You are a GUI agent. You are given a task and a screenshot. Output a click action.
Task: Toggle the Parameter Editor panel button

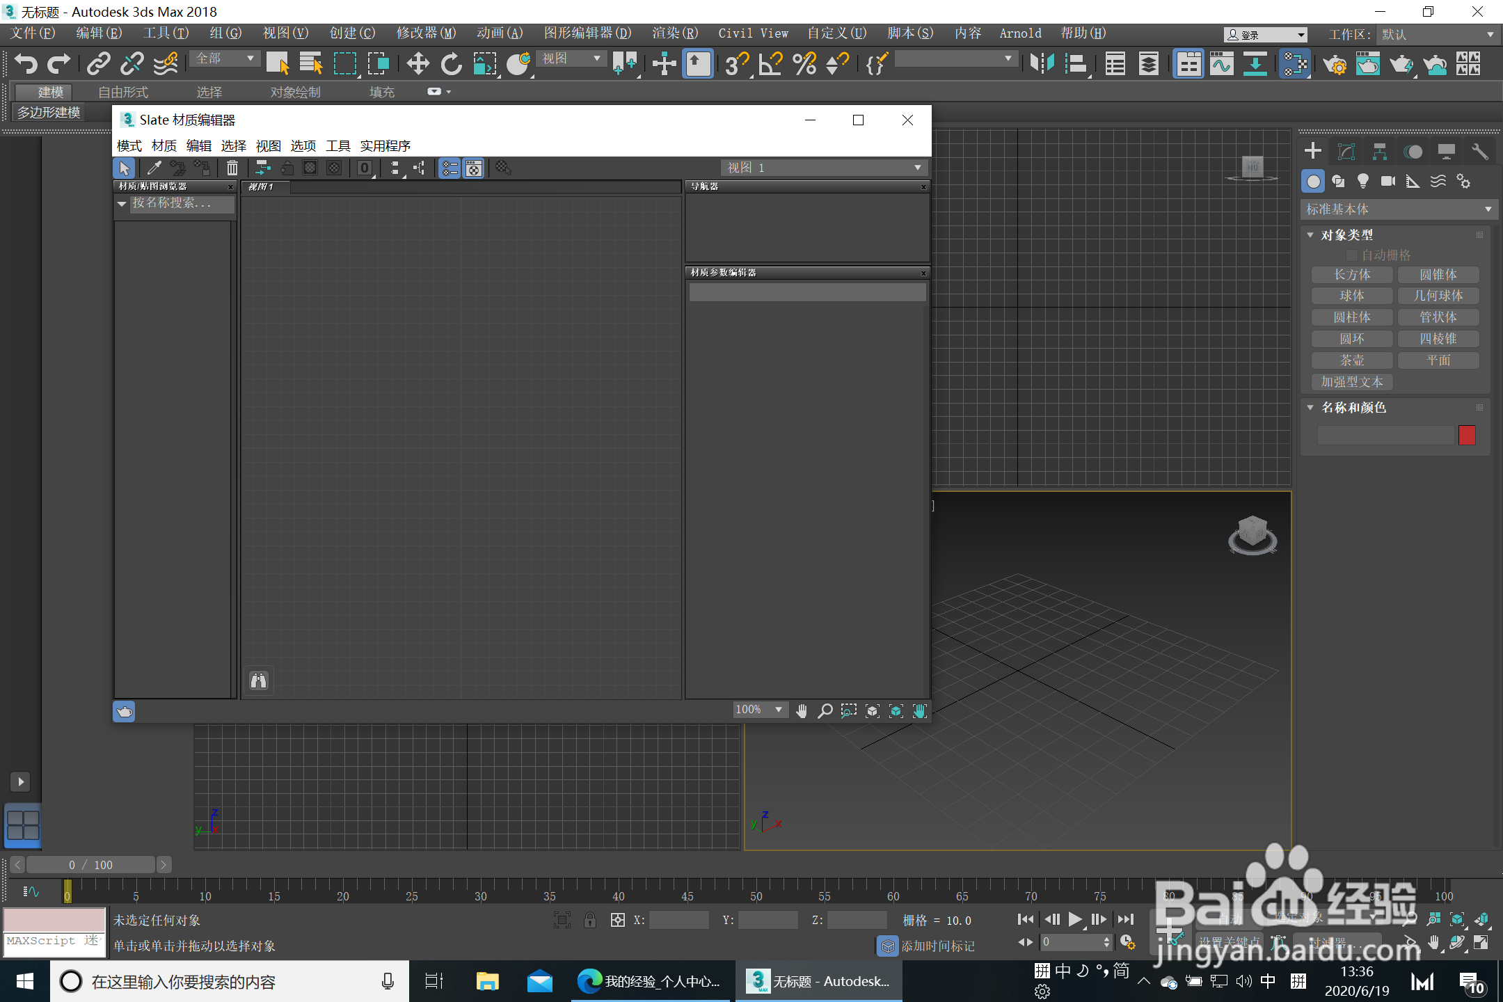[474, 168]
